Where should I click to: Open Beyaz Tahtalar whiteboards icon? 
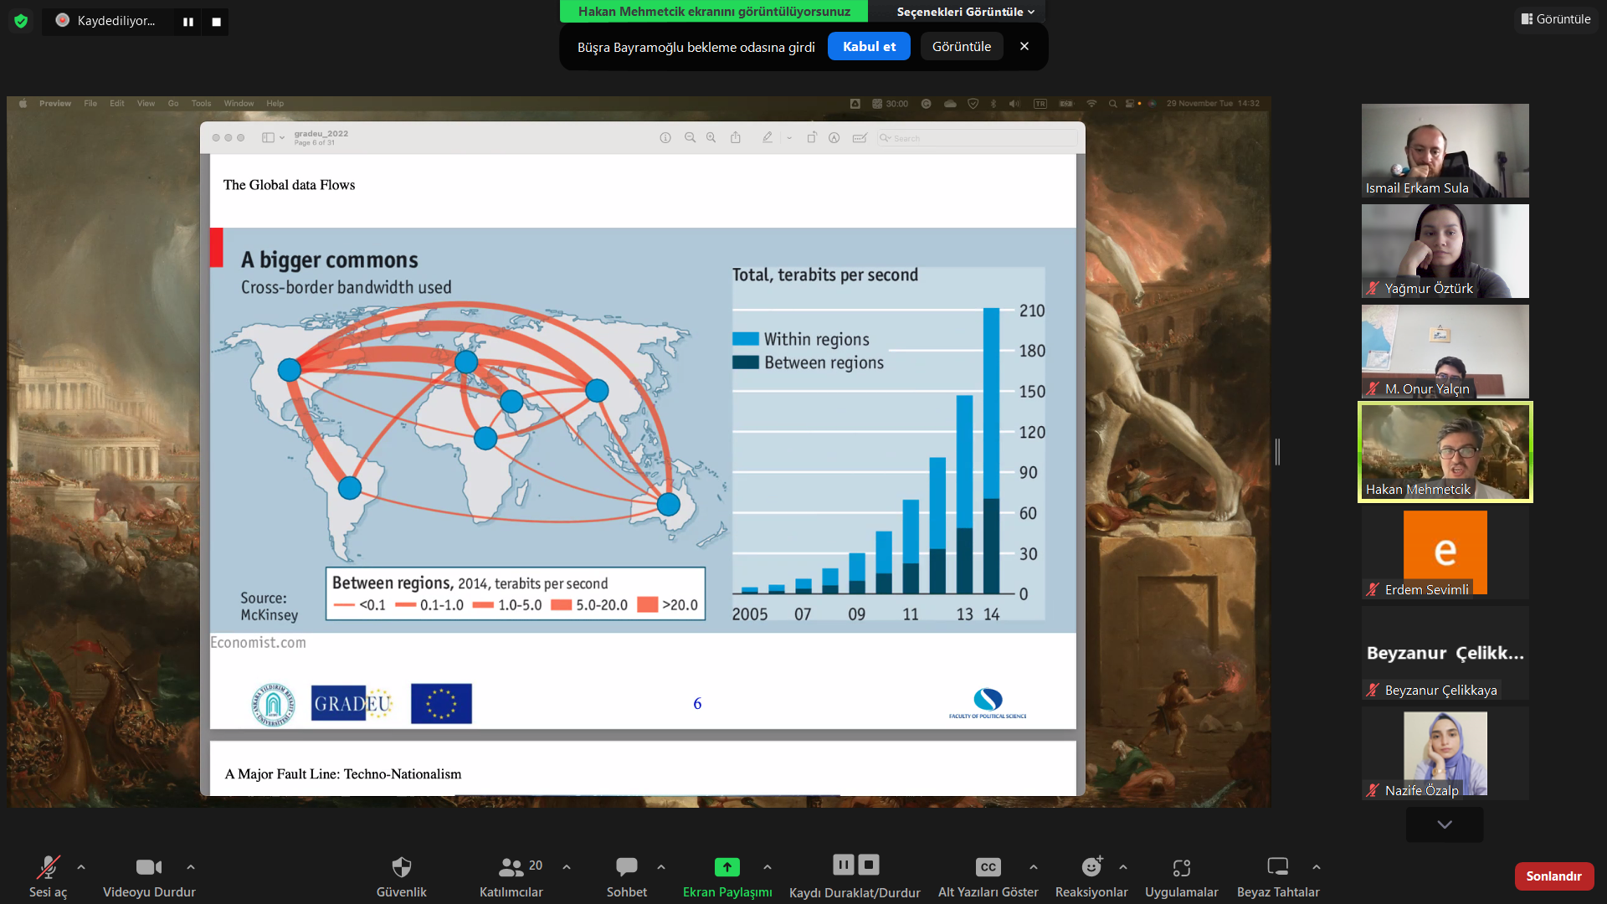click(x=1277, y=867)
